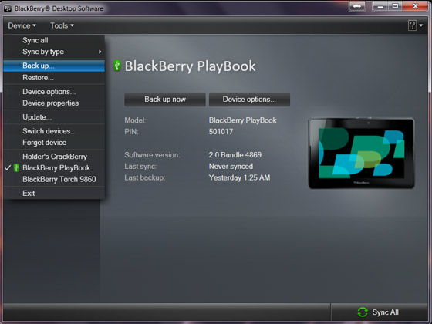Expand the Help dropdown arrow

pos(421,25)
